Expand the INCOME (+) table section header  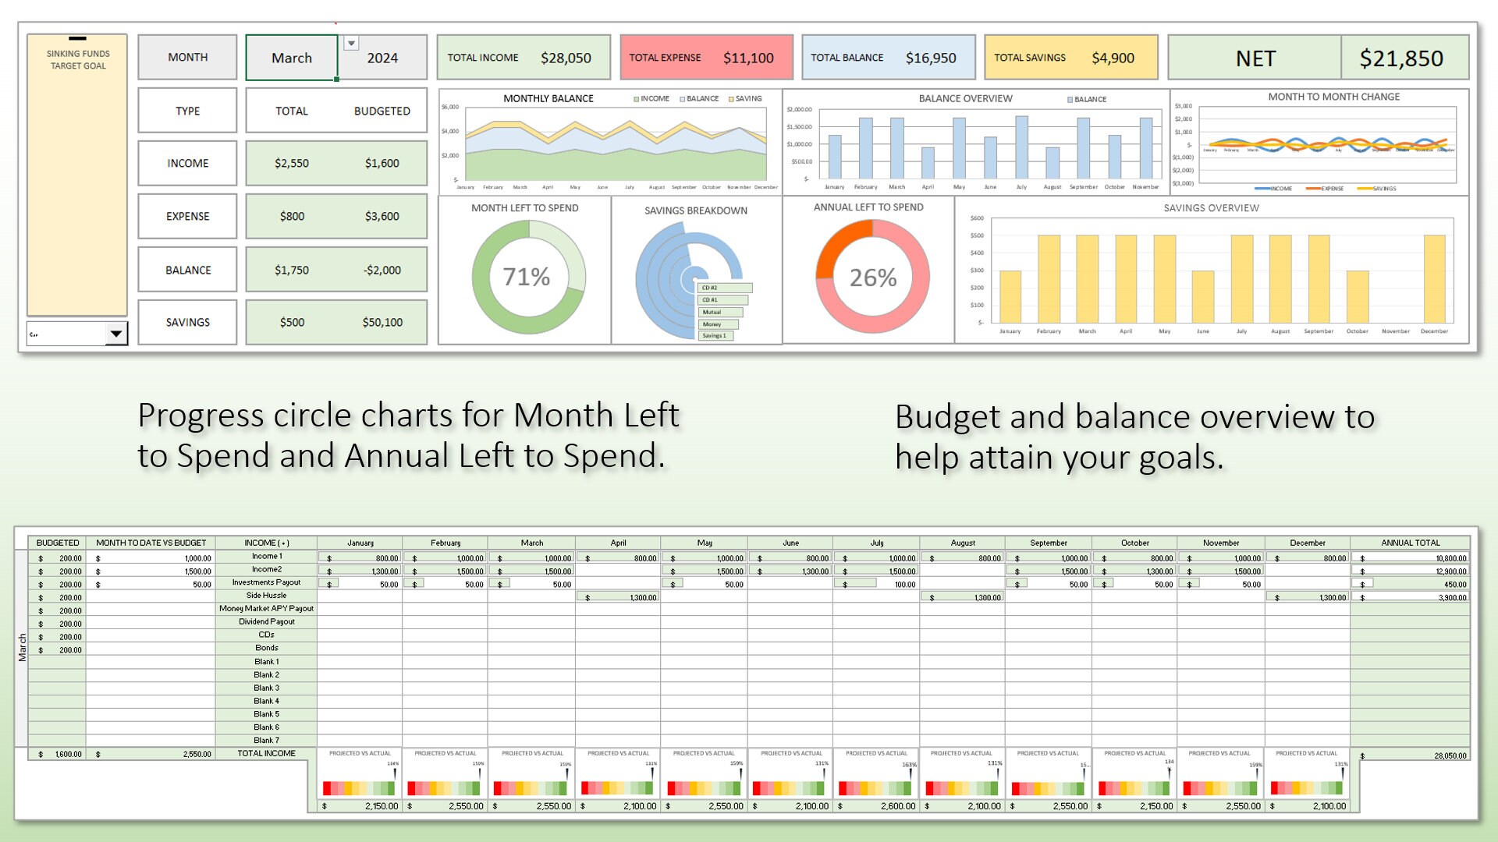pyautogui.click(x=268, y=543)
